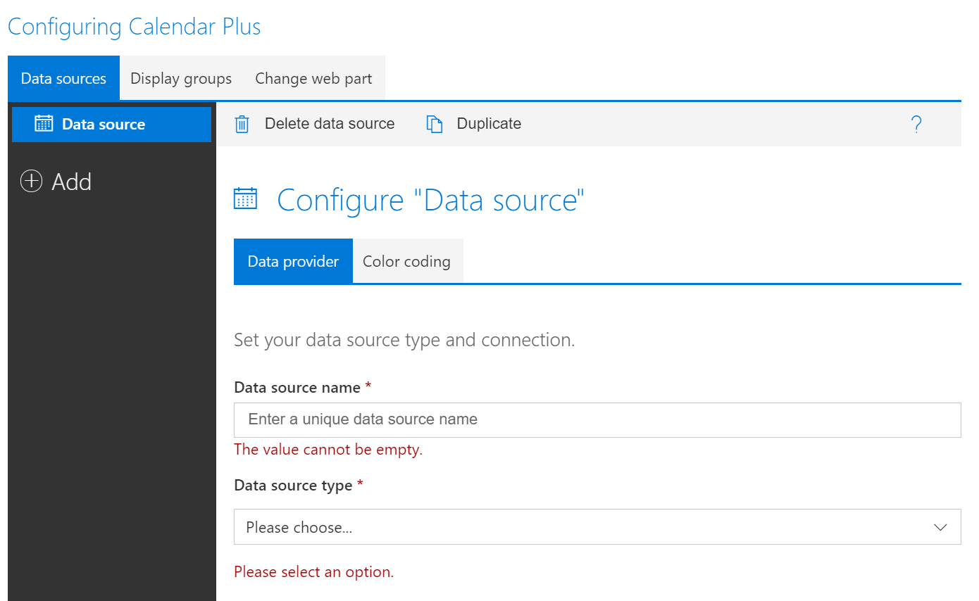Click Add to create a new data source
The height and width of the screenshot is (601, 979).
[x=70, y=181]
